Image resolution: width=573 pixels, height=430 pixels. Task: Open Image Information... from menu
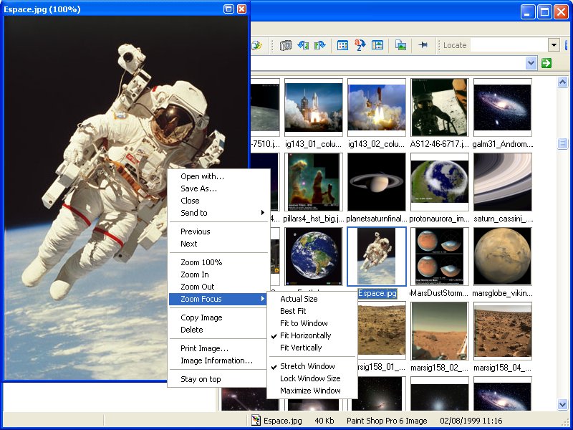click(x=218, y=360)
